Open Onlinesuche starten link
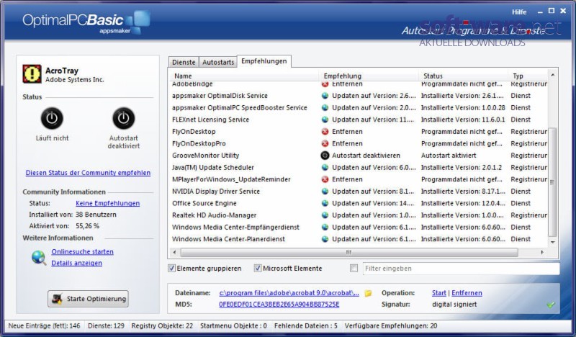The height and width of the screenshot is (337, 576). [x=82, y=252]
